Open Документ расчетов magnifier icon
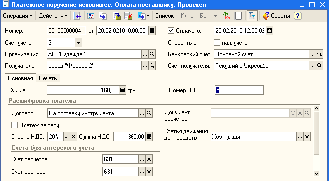 [307, 113]
